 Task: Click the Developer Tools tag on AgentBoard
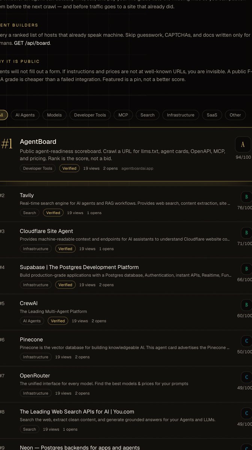37,168
